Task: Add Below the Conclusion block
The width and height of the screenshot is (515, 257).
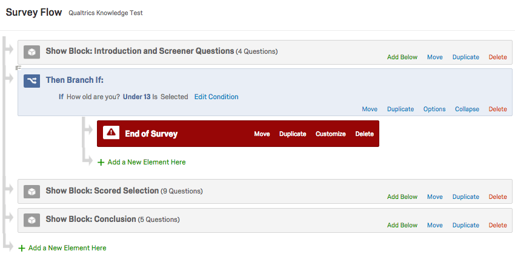Action: [x=402, y=226]
